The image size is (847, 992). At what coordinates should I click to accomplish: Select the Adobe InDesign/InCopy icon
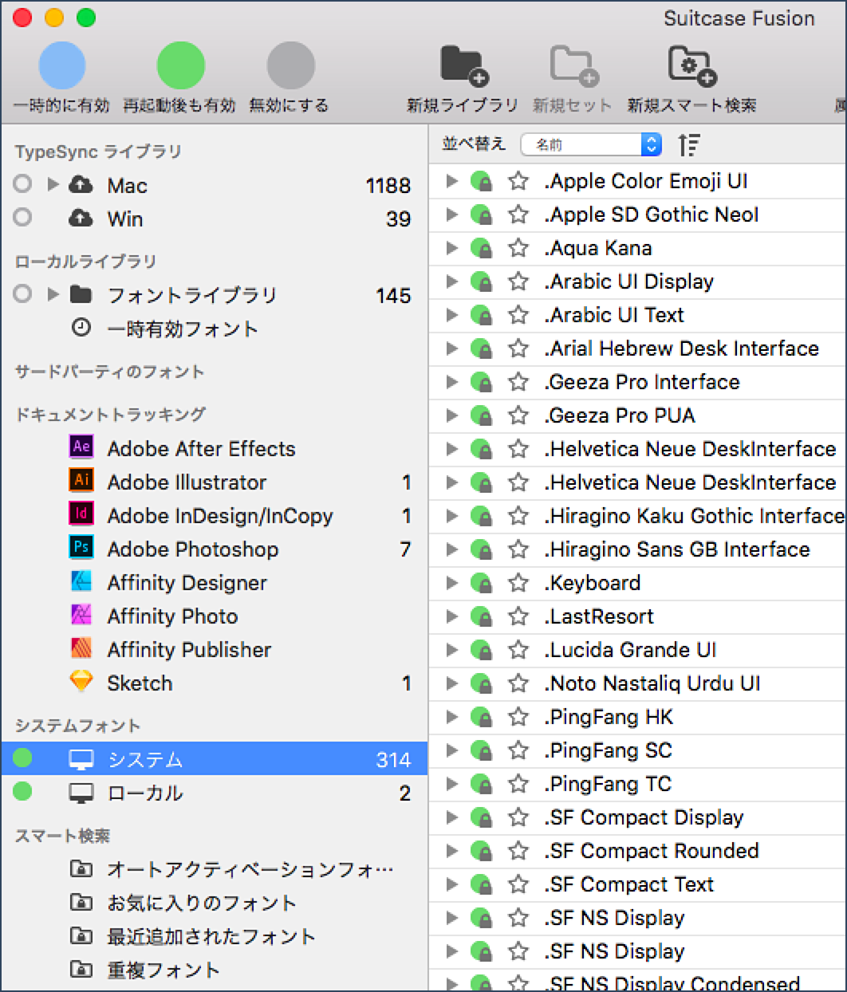[x=81, y=514]
